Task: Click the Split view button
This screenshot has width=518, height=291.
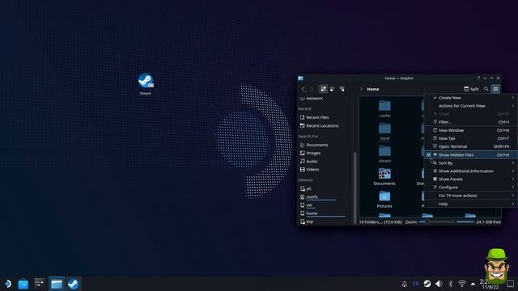Action: point(471,89)
